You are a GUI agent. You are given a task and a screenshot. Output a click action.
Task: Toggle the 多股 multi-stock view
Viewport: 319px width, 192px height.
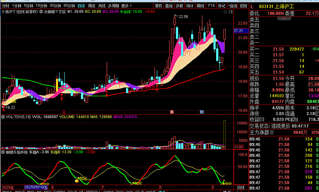click(179, 6)
